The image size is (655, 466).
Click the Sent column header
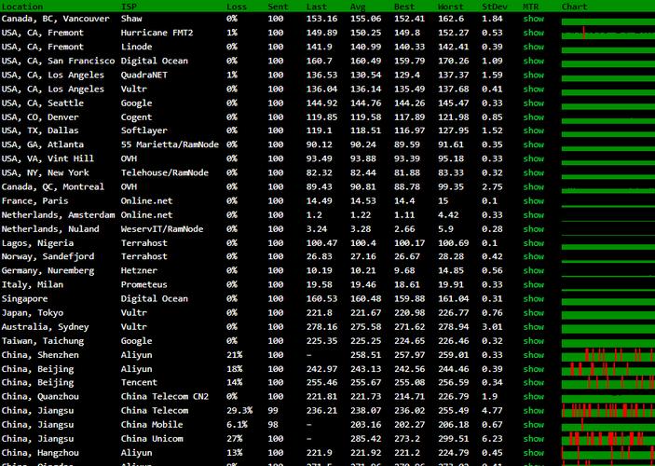[278, 7]
